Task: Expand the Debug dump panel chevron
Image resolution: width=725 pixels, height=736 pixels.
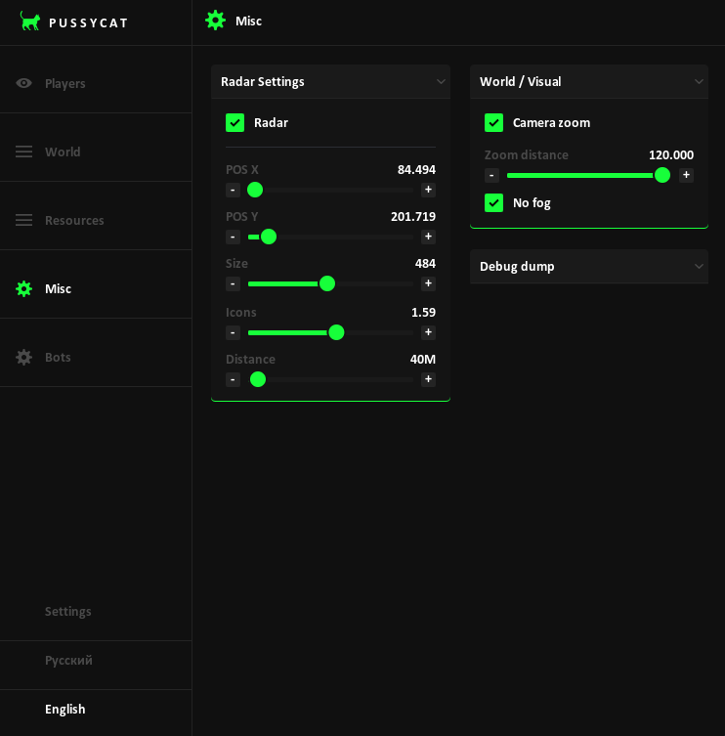Action: coord(699,267)
